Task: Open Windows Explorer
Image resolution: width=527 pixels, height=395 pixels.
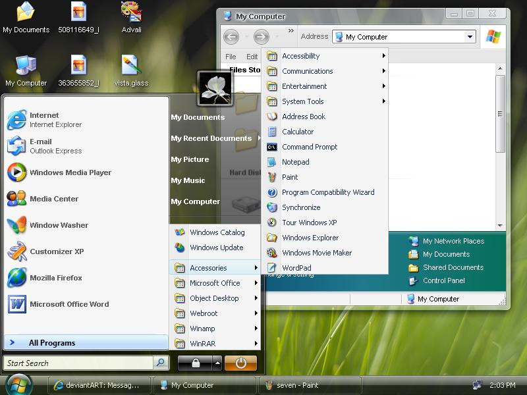Action: 325,238
